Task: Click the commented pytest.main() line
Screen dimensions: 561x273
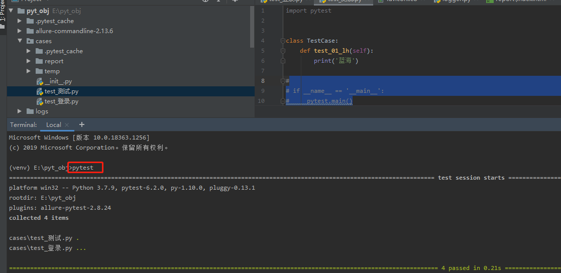Action: click(319, 101)
